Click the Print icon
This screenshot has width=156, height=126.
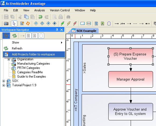61,17
